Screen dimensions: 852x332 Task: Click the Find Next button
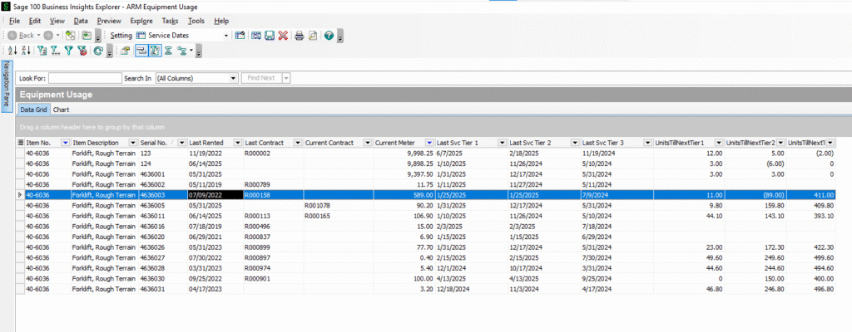point(261,78)
